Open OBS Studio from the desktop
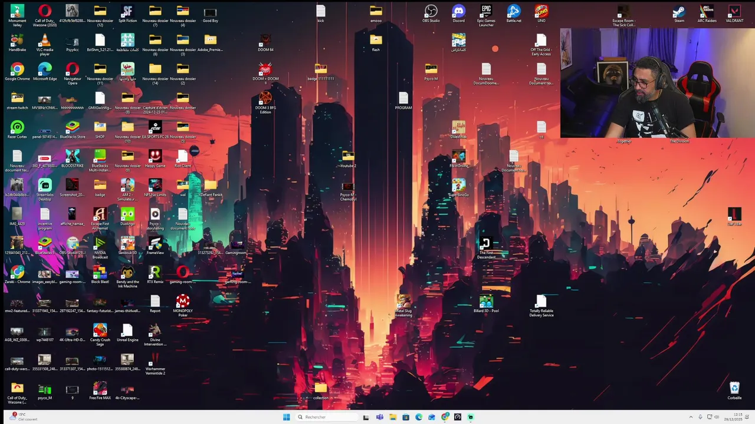Screen dimensions: 755x424 click(x=431, y=14)
